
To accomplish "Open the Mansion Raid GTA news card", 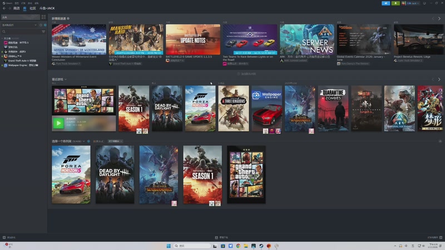I will pyautogui.click(x=136, y=39).
